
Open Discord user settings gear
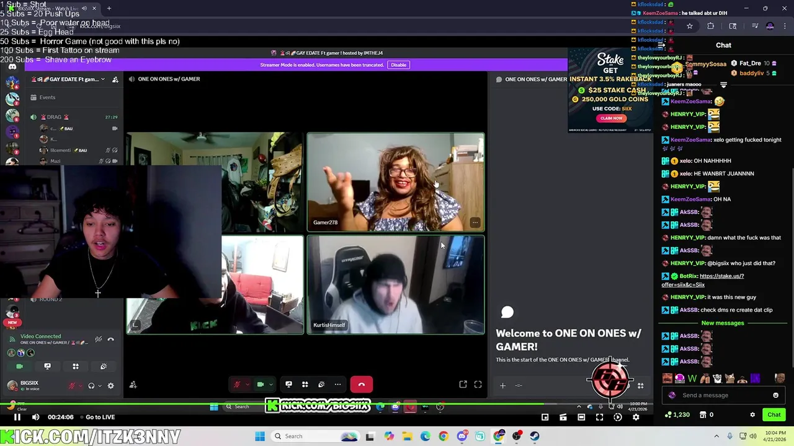click(110, 386)
